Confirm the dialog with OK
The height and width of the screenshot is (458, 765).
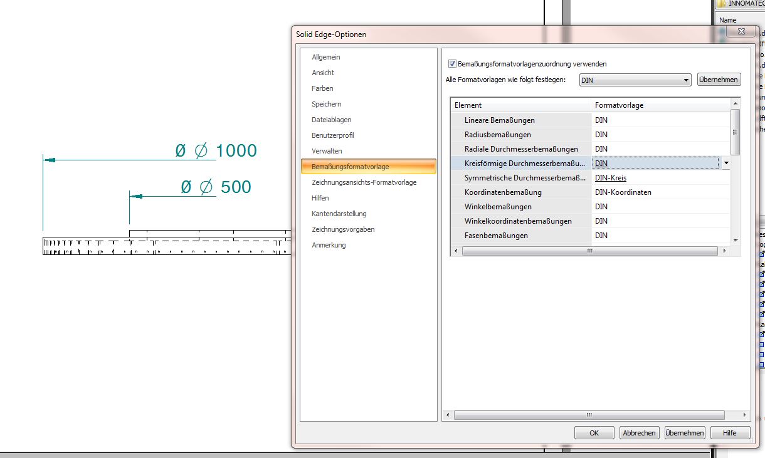pyautogui.click(x=594, y=433)
